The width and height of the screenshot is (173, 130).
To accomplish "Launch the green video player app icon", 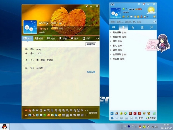I will [x=126, y=113].
